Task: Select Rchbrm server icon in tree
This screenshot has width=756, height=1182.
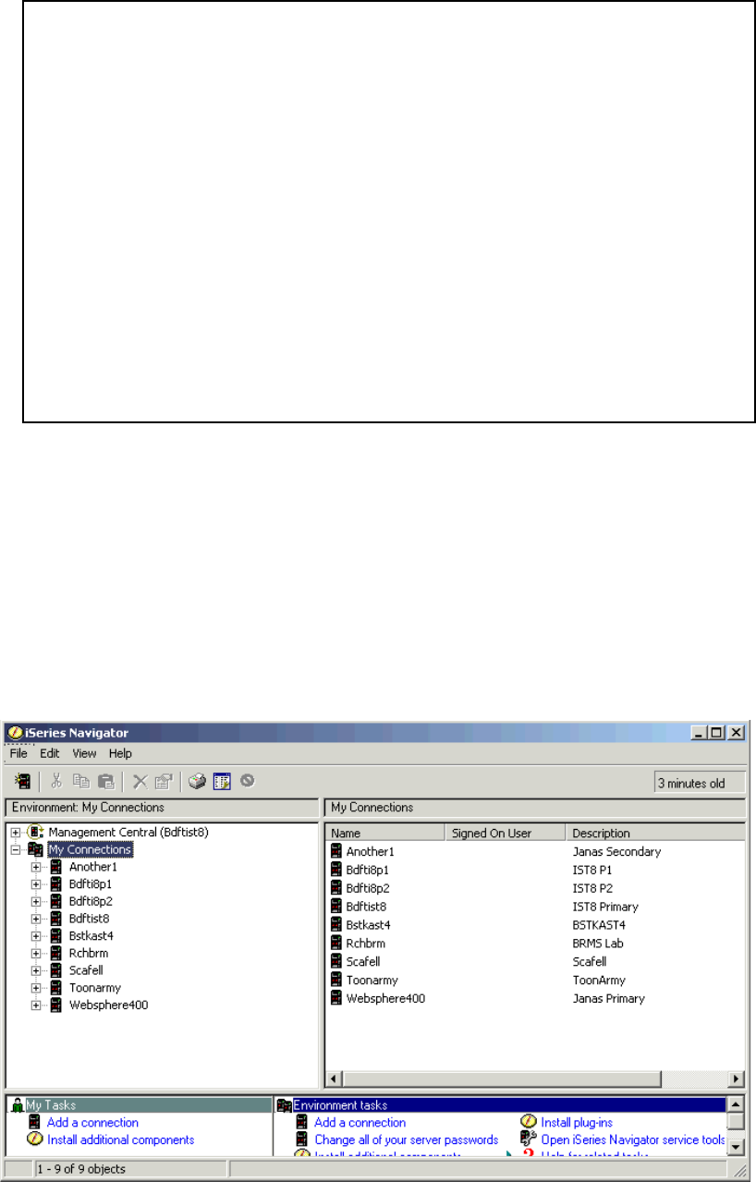Action: (x=56, y=953)
